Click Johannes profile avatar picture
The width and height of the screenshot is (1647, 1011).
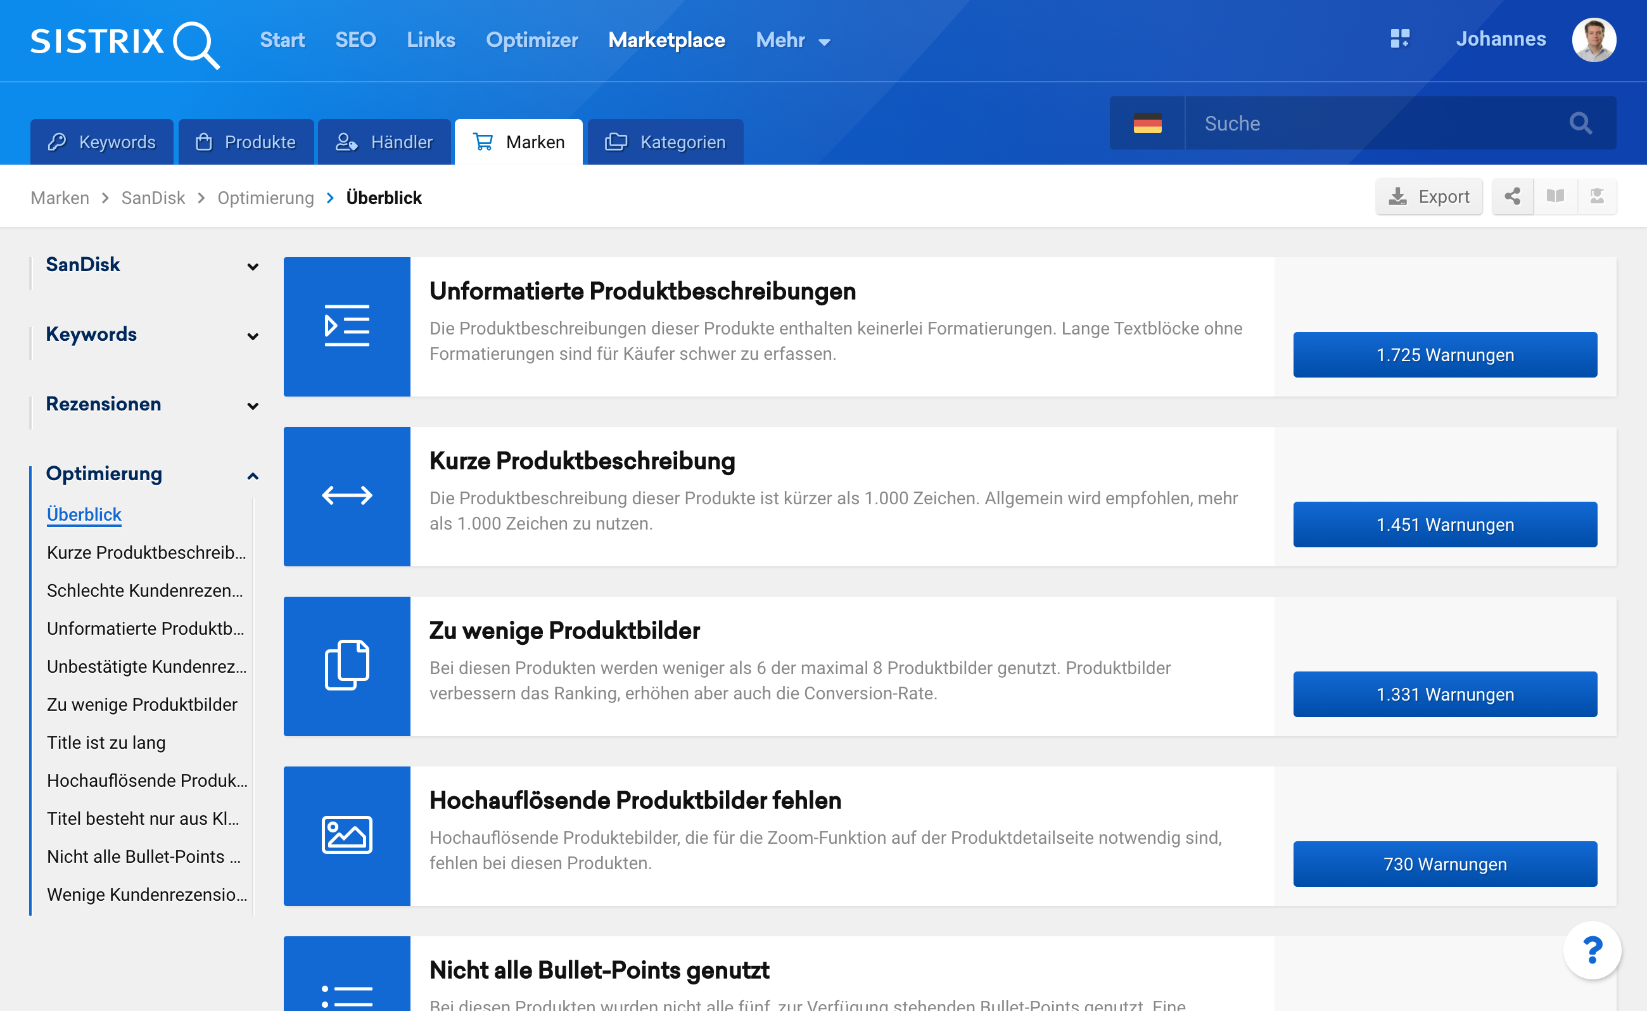(x=1594, y=40)
